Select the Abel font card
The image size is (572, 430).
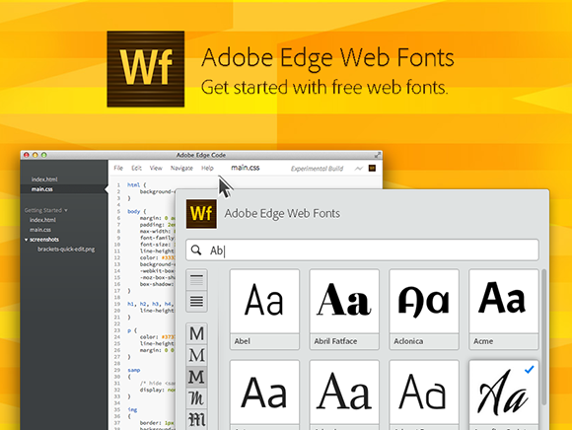pos(265,310)
